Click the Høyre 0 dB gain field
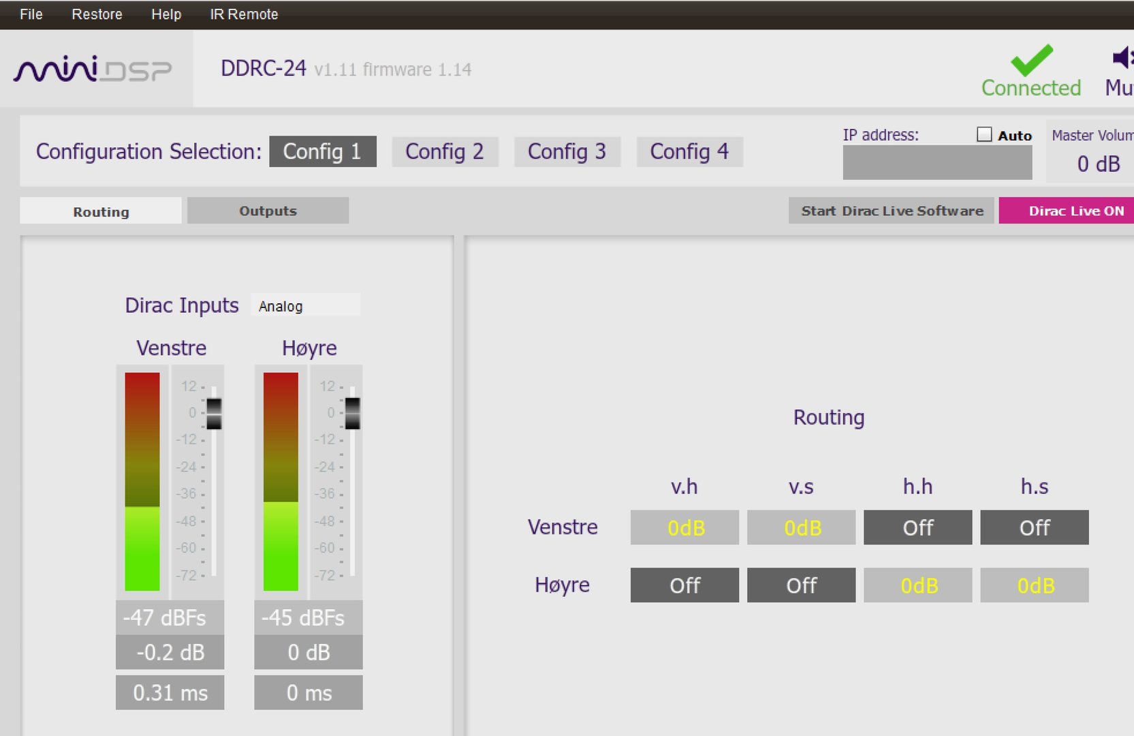Viewport: 1134px width, 736px height. [x=309, y=652]
